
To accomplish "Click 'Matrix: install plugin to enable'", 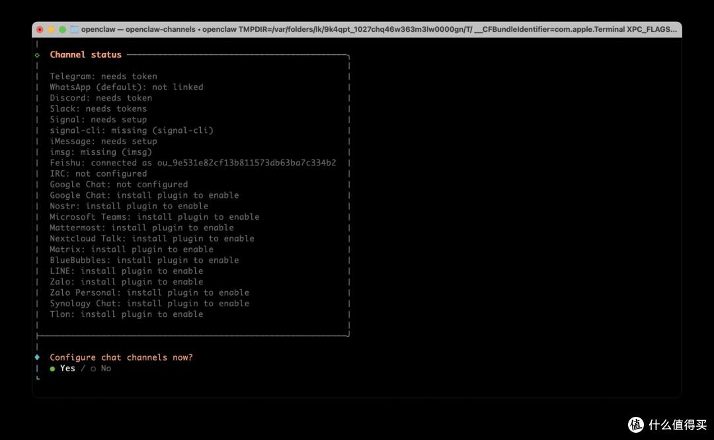I will (x=132, y=249).
